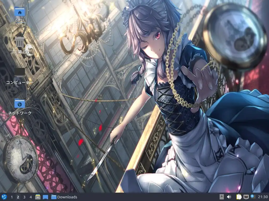Switch to workspace 4
Image resolution: width=269 pixels, height=201 pixels.
(x=31, y=197)
